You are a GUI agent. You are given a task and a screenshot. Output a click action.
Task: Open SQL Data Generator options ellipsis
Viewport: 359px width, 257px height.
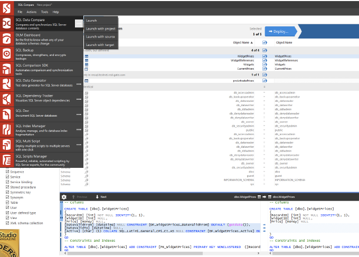[79, 84]
